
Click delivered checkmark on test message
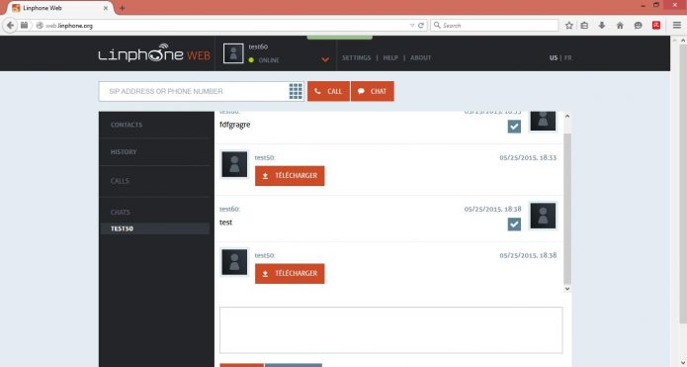point(514,225)
